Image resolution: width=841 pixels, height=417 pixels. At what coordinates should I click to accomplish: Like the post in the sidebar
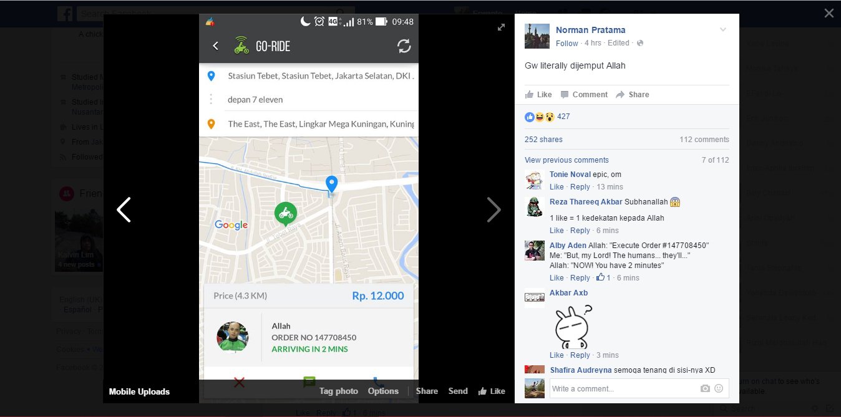tap(538, 95)
